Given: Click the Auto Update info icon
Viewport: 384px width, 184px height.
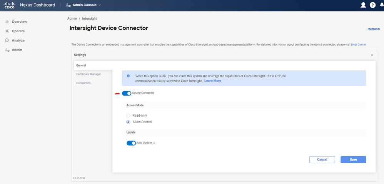Looking at the screenshot, I should pos(154,143).
